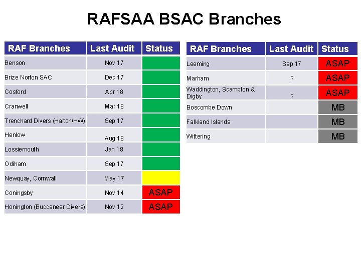Viewport: 361px width, 270px height.
Task: Click the question mark in Marham row
Action: point(292,78)
